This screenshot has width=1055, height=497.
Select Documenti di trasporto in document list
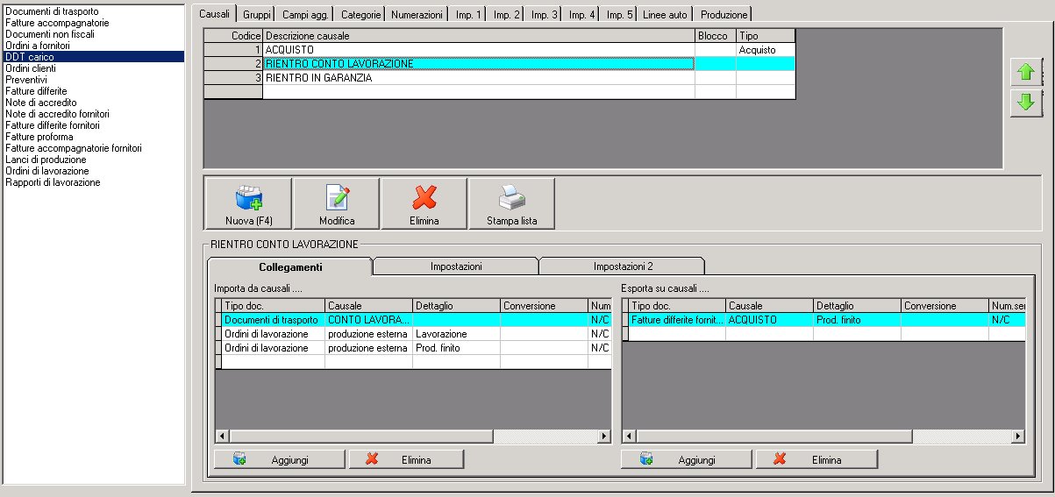click(x=93, y=11)
